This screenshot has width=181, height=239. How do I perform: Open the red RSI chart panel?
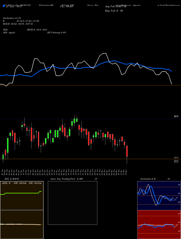(x=159, y=225)
